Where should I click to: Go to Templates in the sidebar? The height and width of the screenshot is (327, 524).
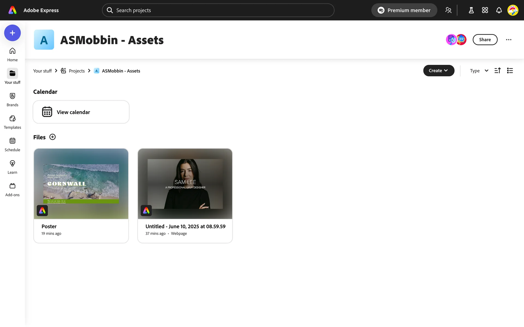(12, 122)
